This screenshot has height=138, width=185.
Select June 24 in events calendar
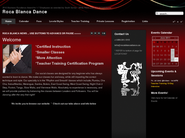[x=173, y=60]
